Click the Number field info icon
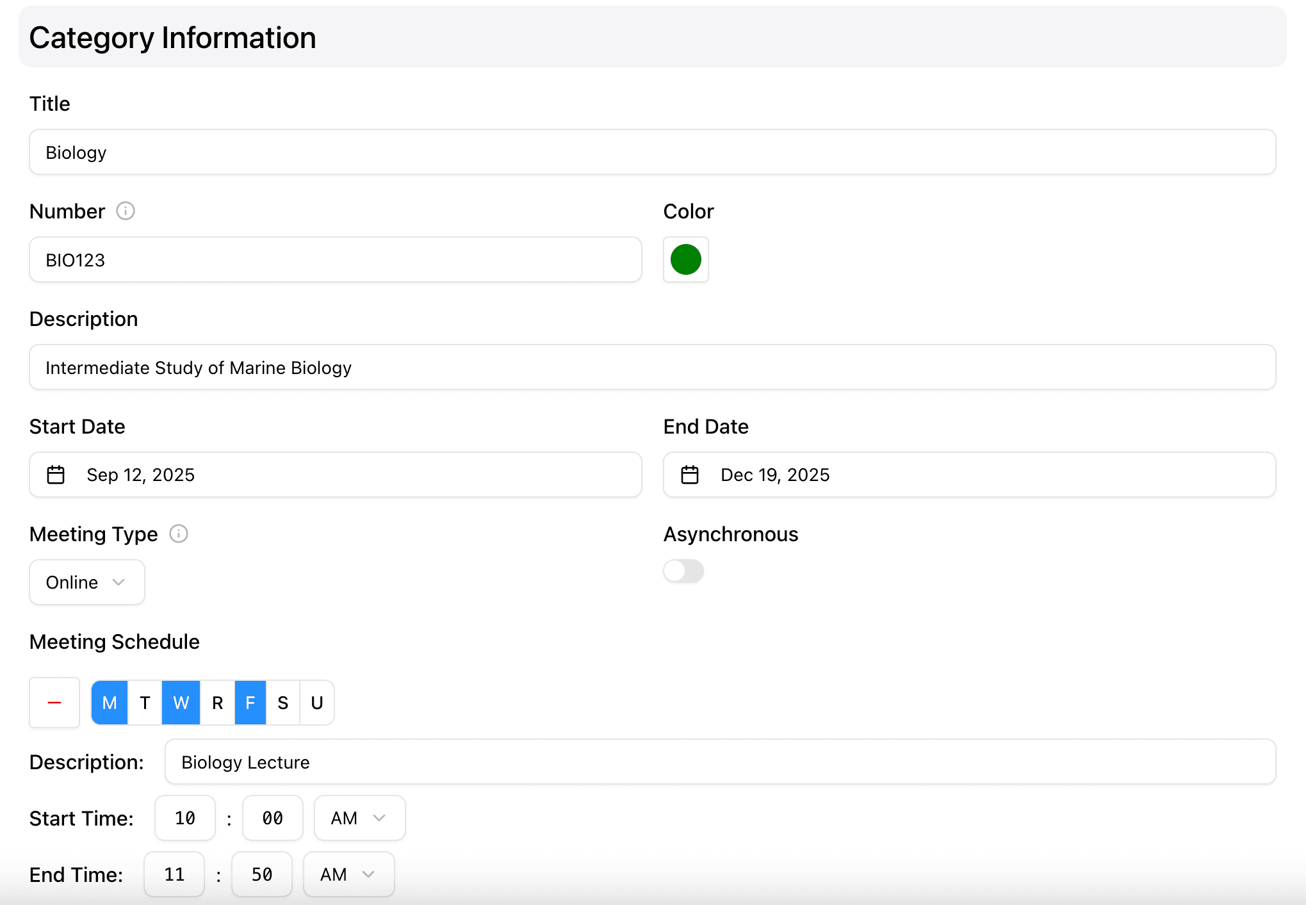This screenshot has height=905, width=1306. pos(126,211)
